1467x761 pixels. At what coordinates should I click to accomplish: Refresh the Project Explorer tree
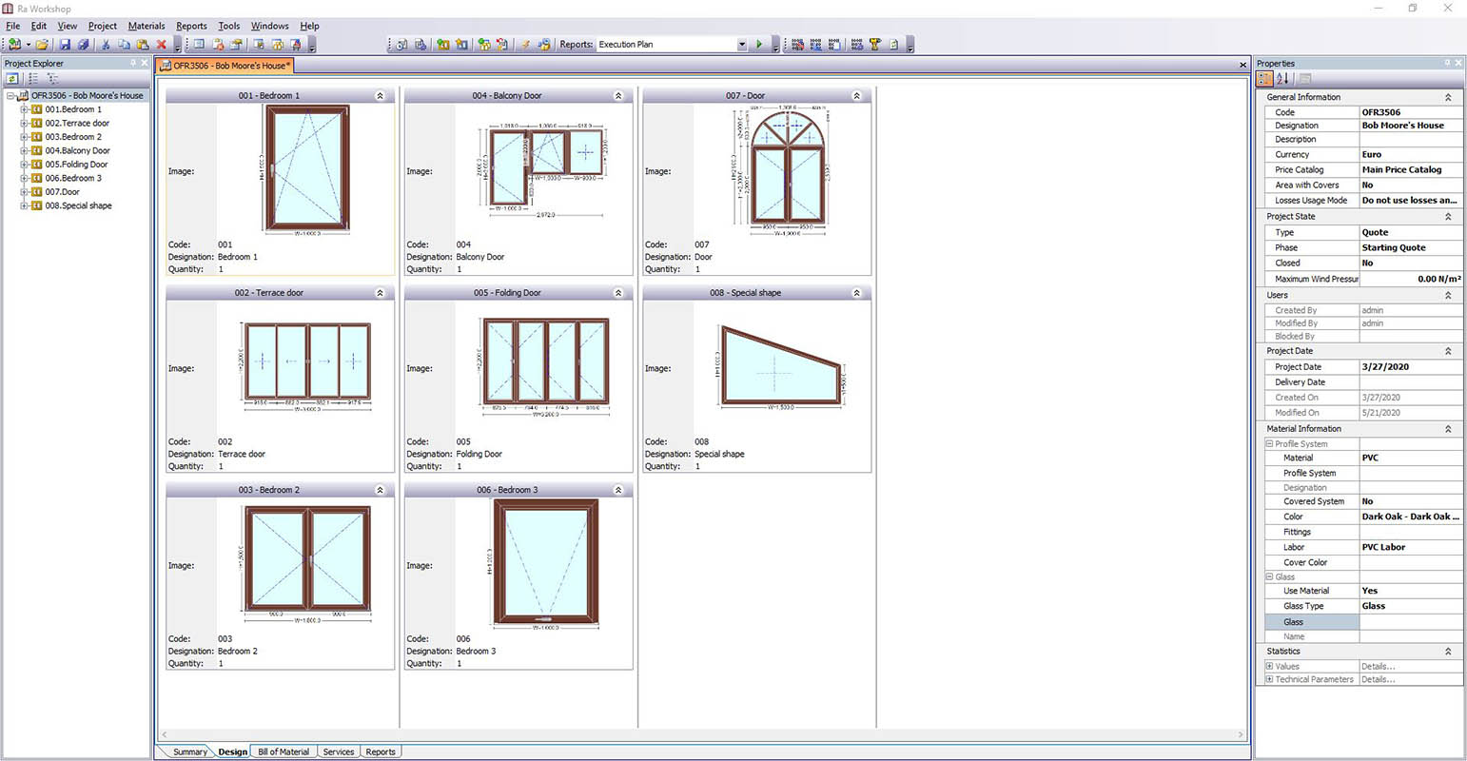12,79
